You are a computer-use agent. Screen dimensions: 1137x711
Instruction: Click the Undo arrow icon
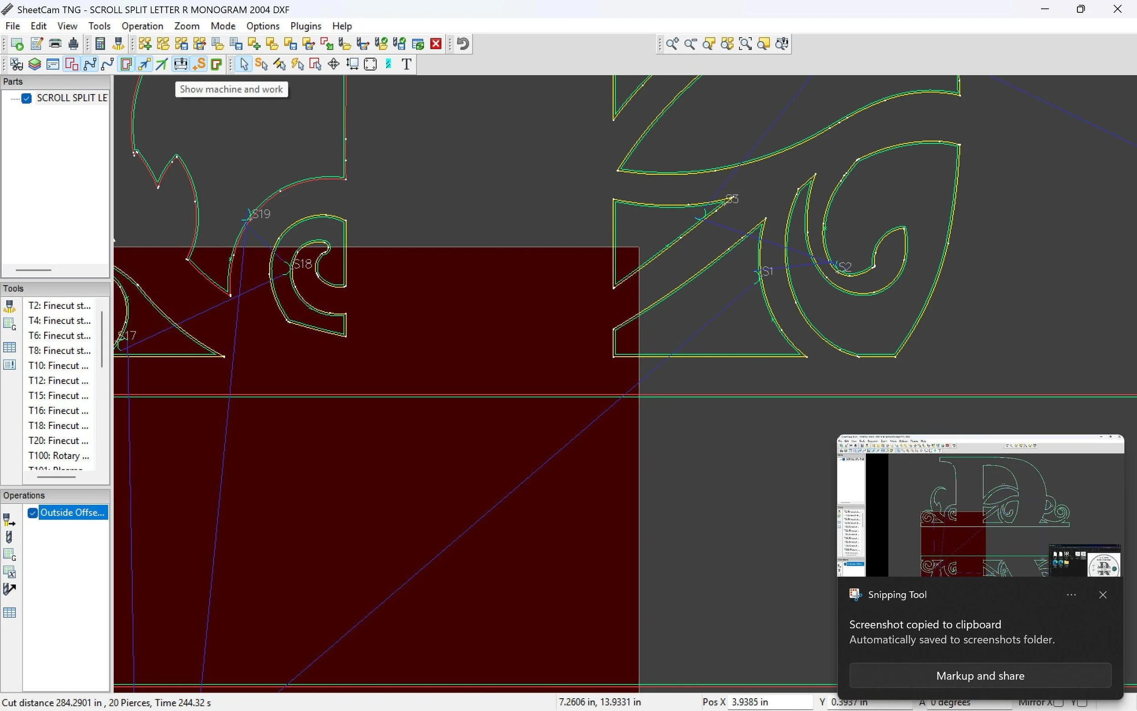tap(463, 44)
